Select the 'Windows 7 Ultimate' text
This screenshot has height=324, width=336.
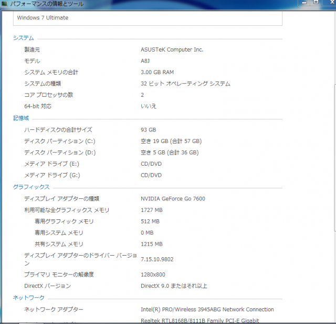point(43,18)
